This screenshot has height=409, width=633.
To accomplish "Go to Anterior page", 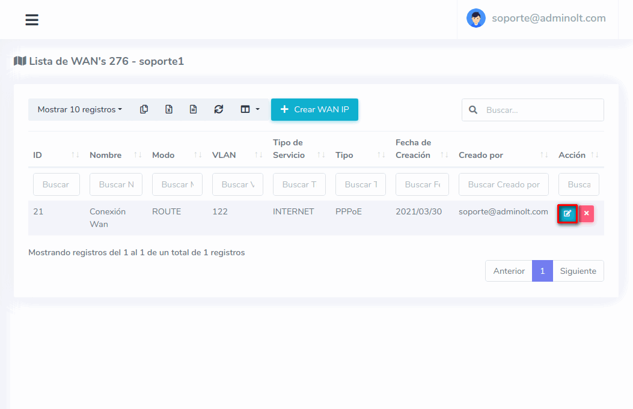I will click(509, 271).
